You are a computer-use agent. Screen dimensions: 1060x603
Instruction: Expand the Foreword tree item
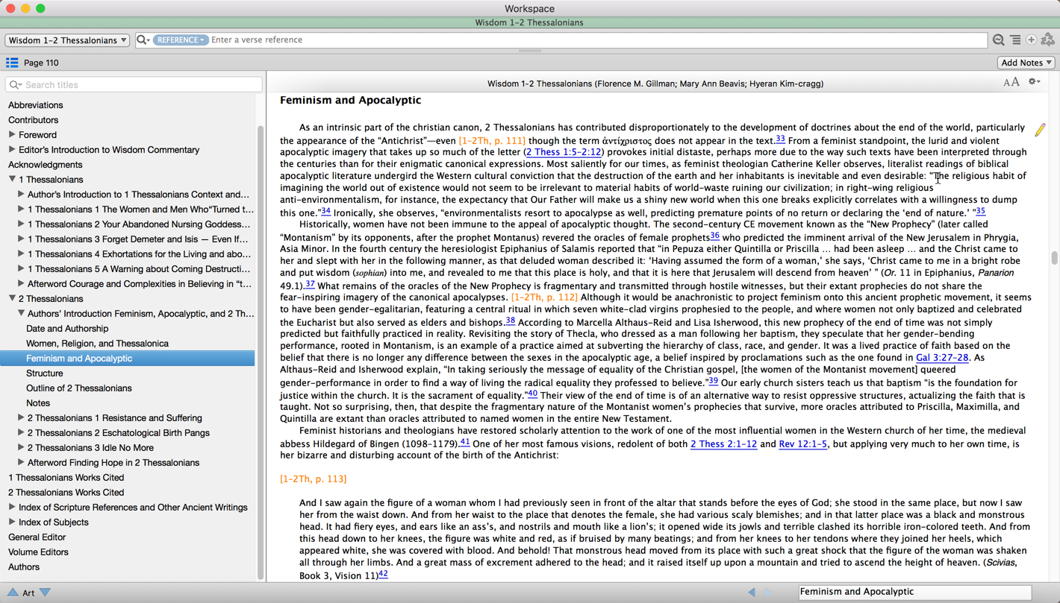pyautogui.click(x=12, y=135)
